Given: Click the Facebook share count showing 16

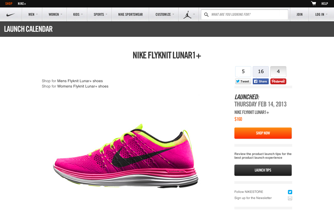Looking at the screenshot, I should click(261, 71).
